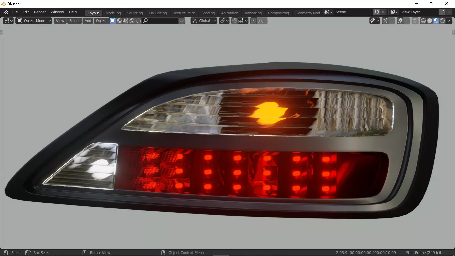Click the world globe icon in header
Screen dimensions: 455x256
point(132,21)
